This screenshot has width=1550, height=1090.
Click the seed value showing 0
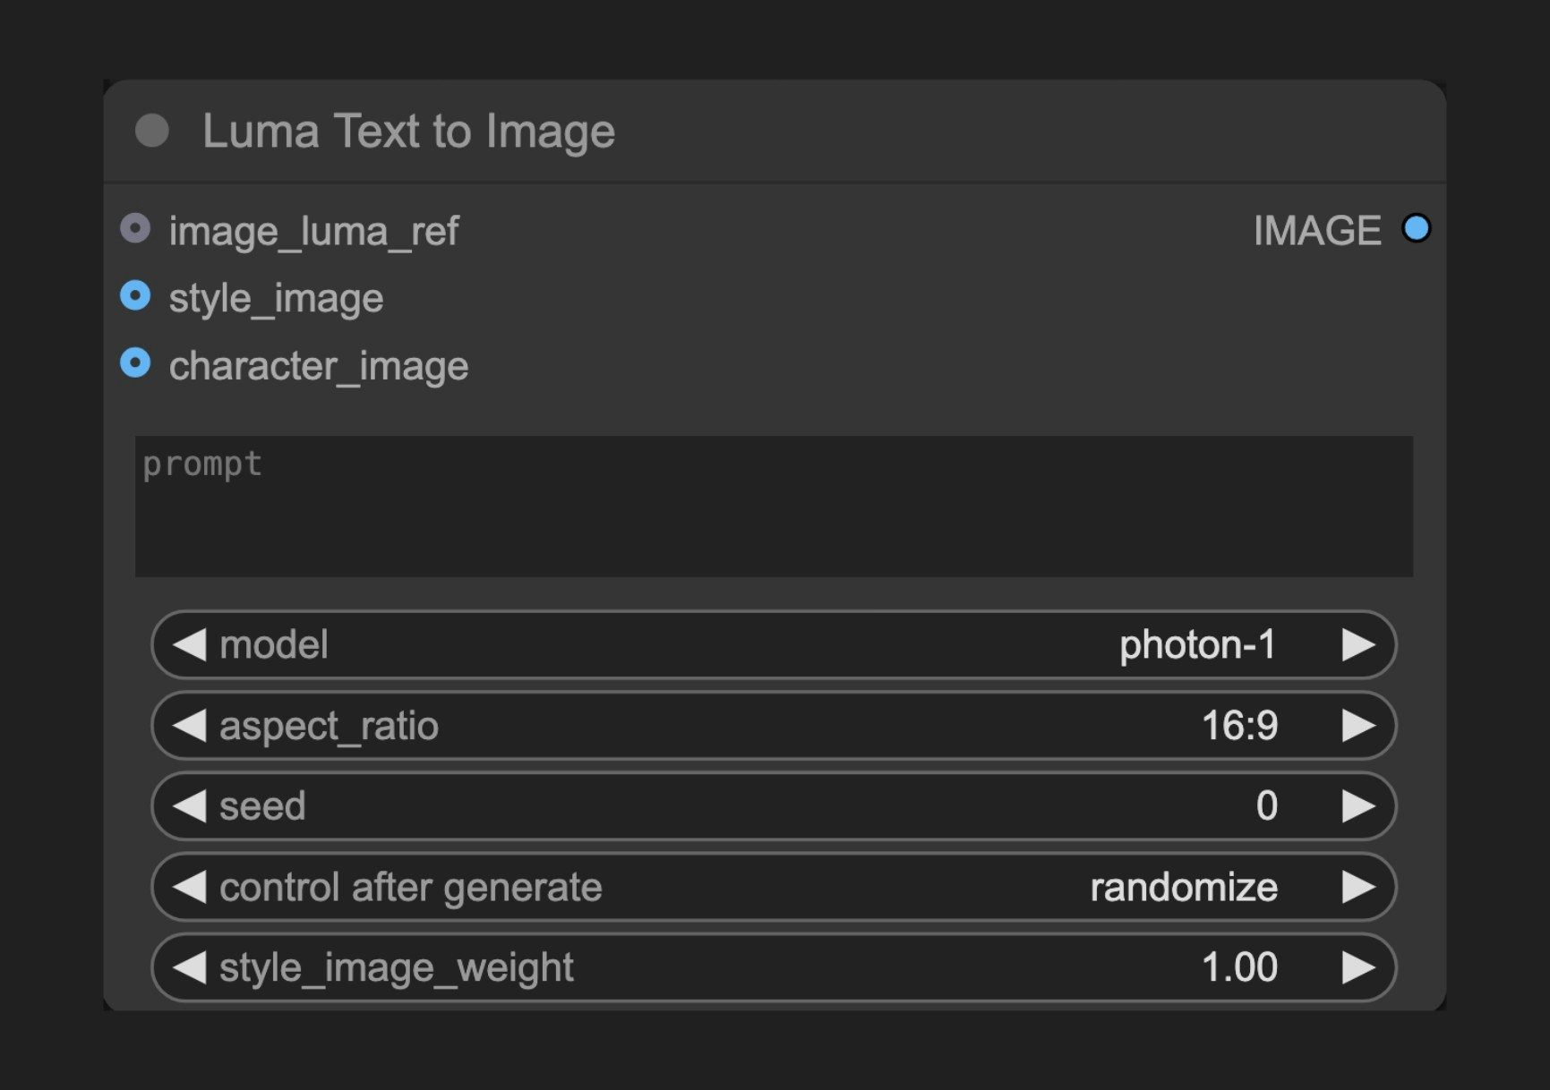pyautogui.click(x=1265, y=805)
